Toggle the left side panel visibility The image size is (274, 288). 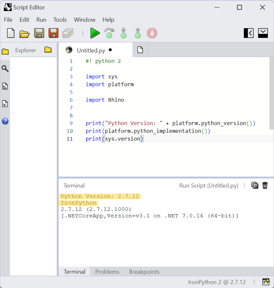click(249, 33)
